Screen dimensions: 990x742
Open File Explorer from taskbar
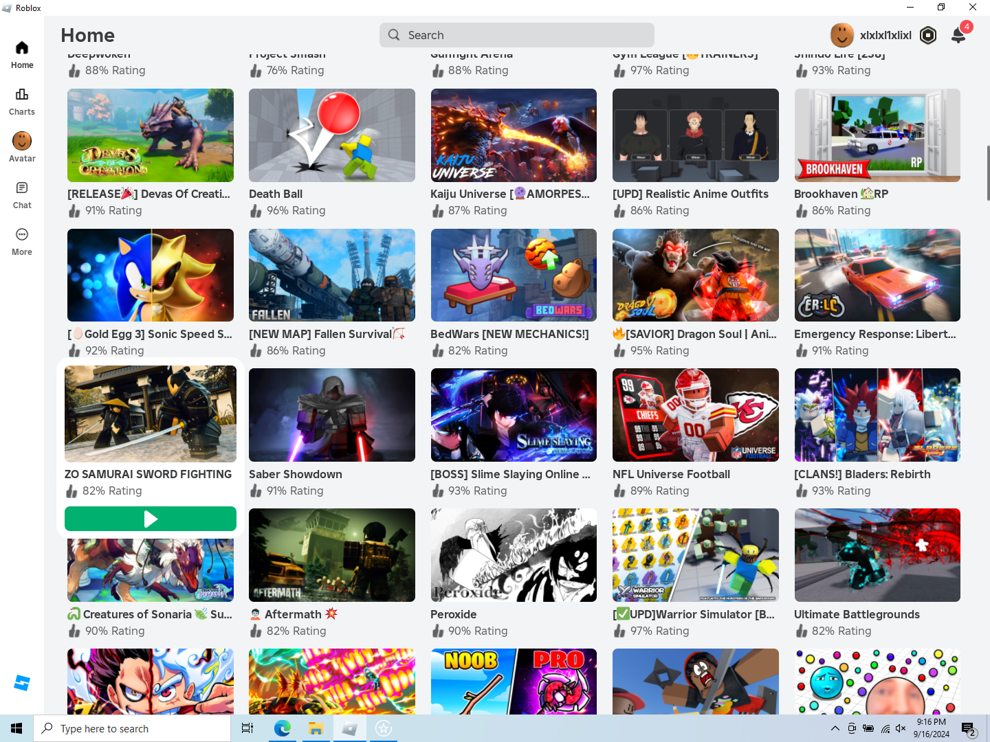tap(316, 728)
